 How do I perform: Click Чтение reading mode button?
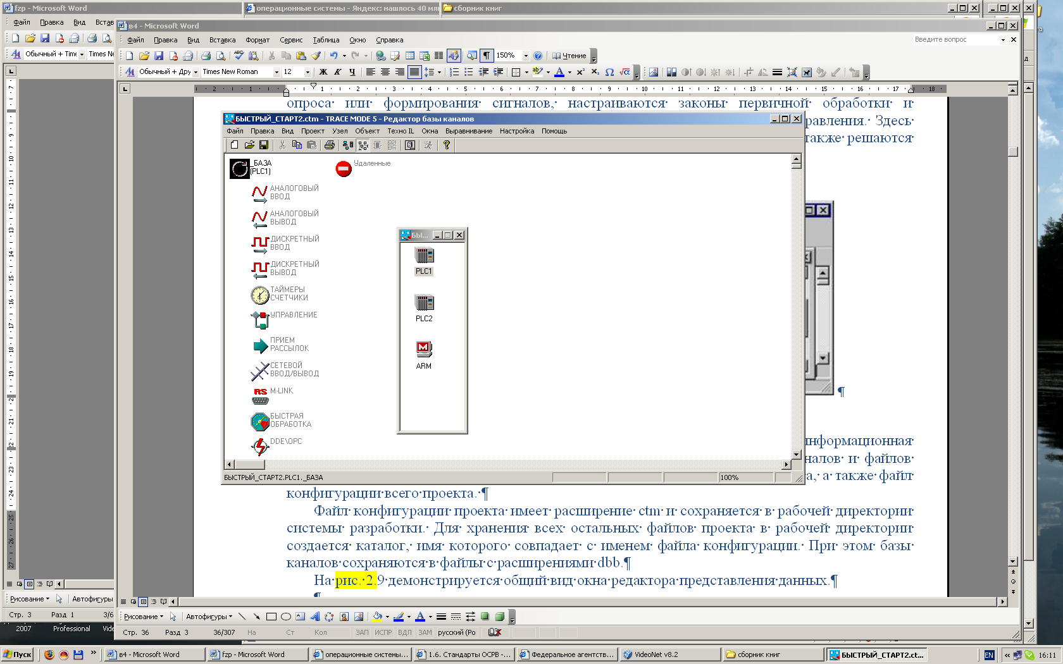click(x=569, y=56)
